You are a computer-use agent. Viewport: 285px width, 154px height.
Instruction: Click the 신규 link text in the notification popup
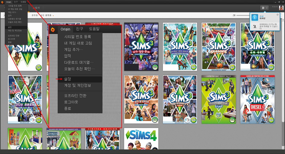(261, 16)
